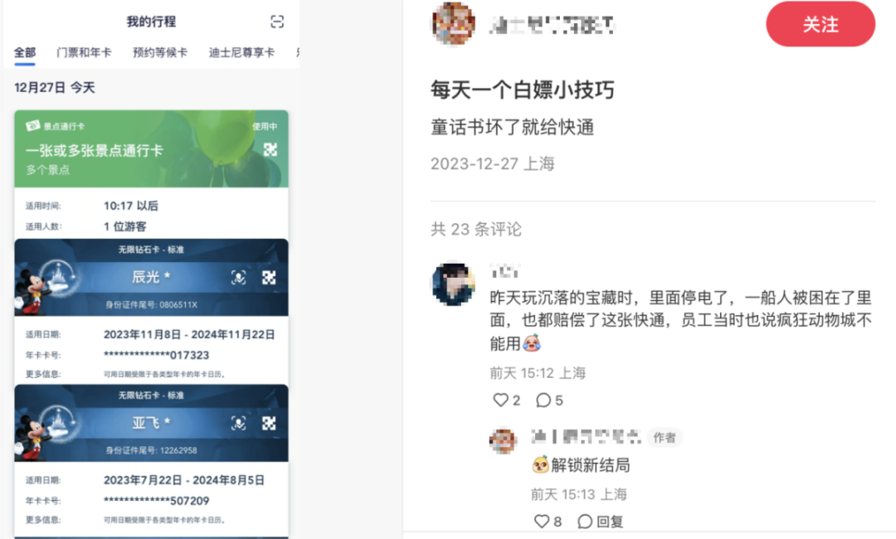
Task: Reply to the author's comment with 回复
Action: [600, 521]
